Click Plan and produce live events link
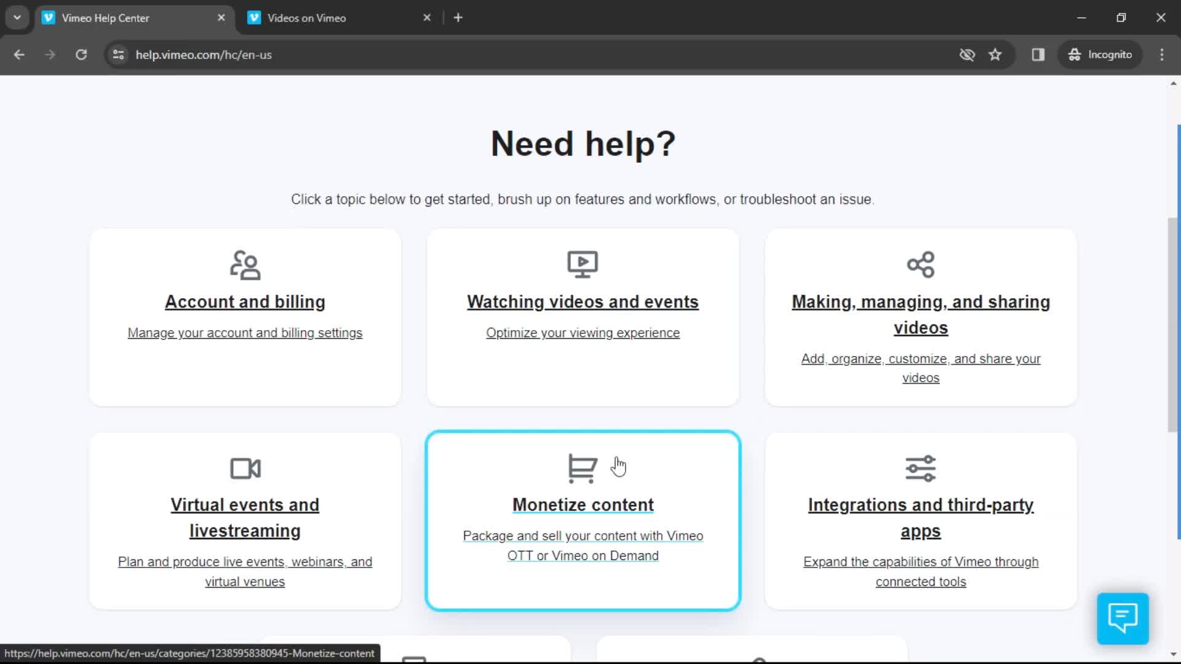The image size is (1181, 664). pyautogui.click(x=245, y=572)
